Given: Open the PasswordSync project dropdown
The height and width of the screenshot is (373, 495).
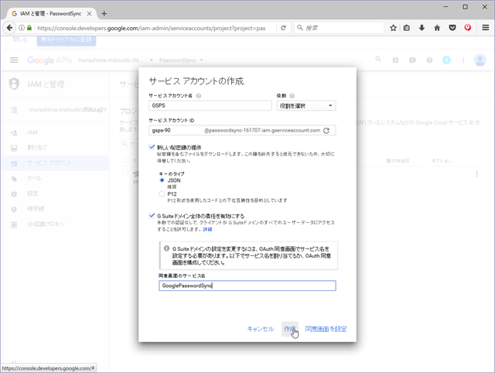Looking at the screenshot, I should point(181,60).
